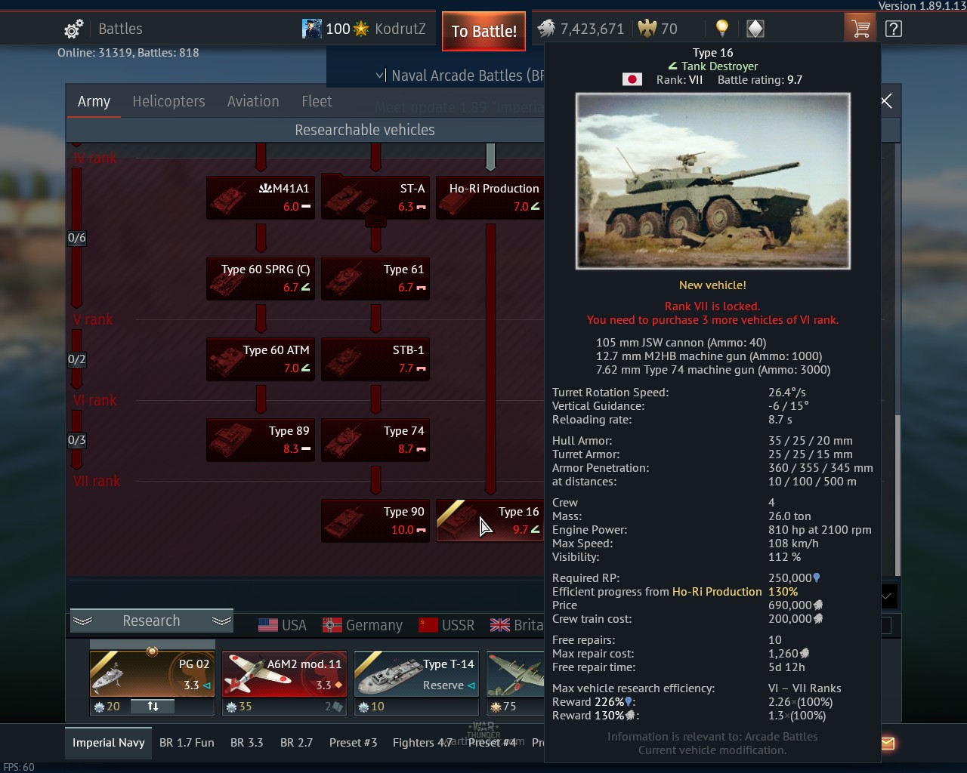The image size is (967, 773).
Task: Open the settings gear menu
Action: tap(73, 29)
